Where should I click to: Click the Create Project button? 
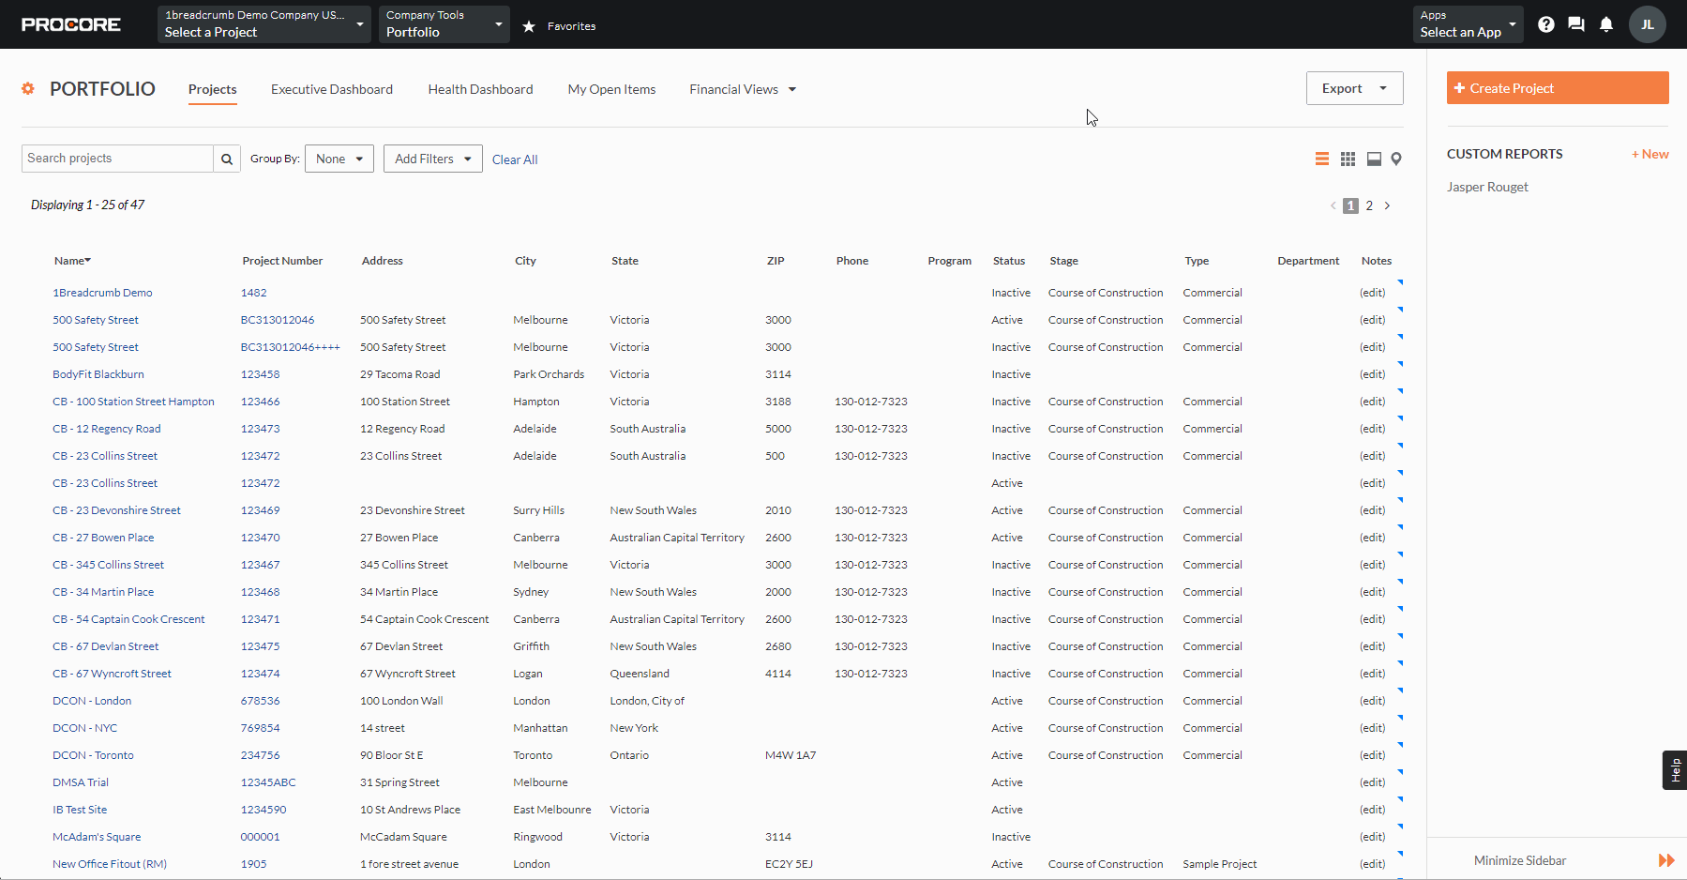coord(1557,87)
